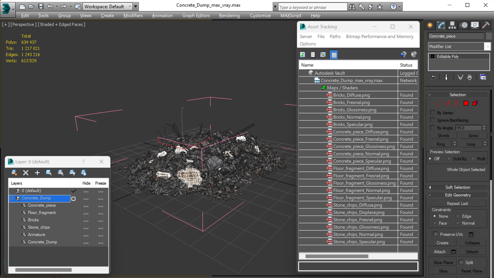
Task: Open the quick access toolbar dropdown arrow
Action: pyautogui.click(x=136, y=6)
